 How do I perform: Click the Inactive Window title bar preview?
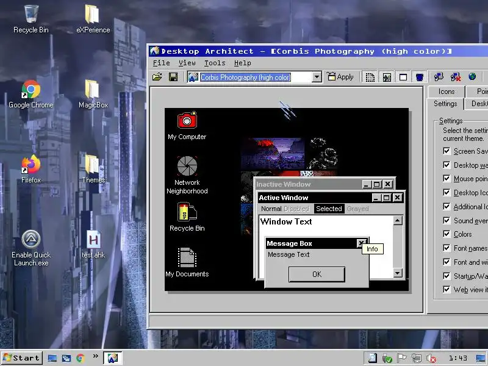click(308, 184)
